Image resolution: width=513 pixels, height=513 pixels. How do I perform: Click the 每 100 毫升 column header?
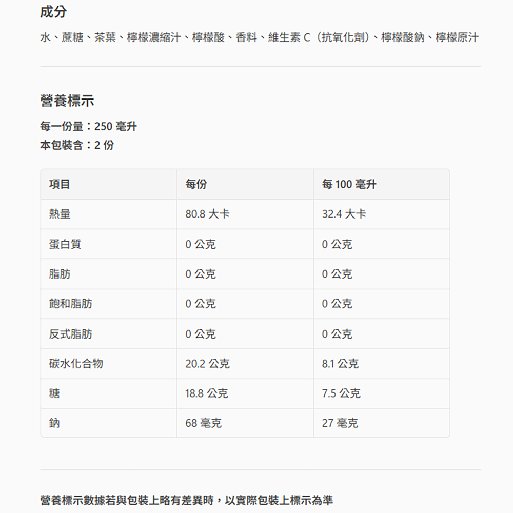[349, 184]
